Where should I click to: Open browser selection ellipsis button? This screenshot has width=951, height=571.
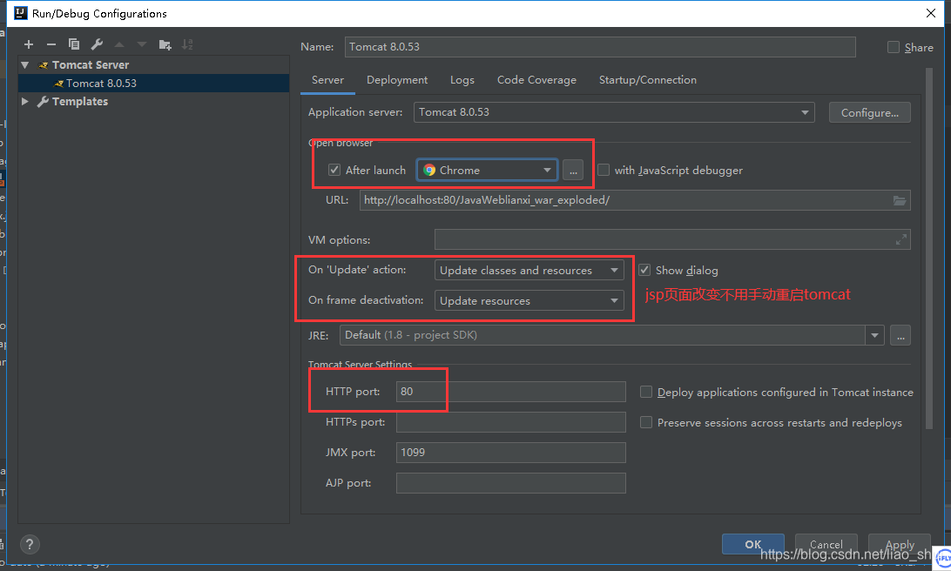pyautogui.click(x=573, y=171)
